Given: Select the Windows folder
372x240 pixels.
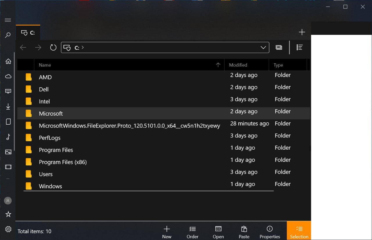Looking at the screenshot, I should tap(164, 186).
